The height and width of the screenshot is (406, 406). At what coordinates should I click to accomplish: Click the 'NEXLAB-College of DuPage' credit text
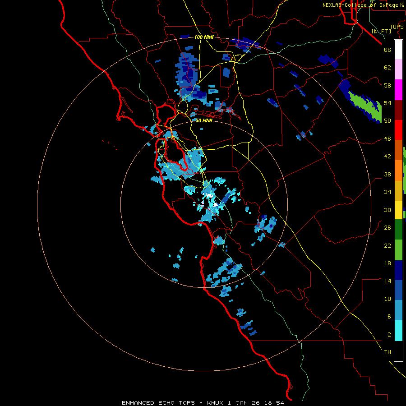click(361, 5)
